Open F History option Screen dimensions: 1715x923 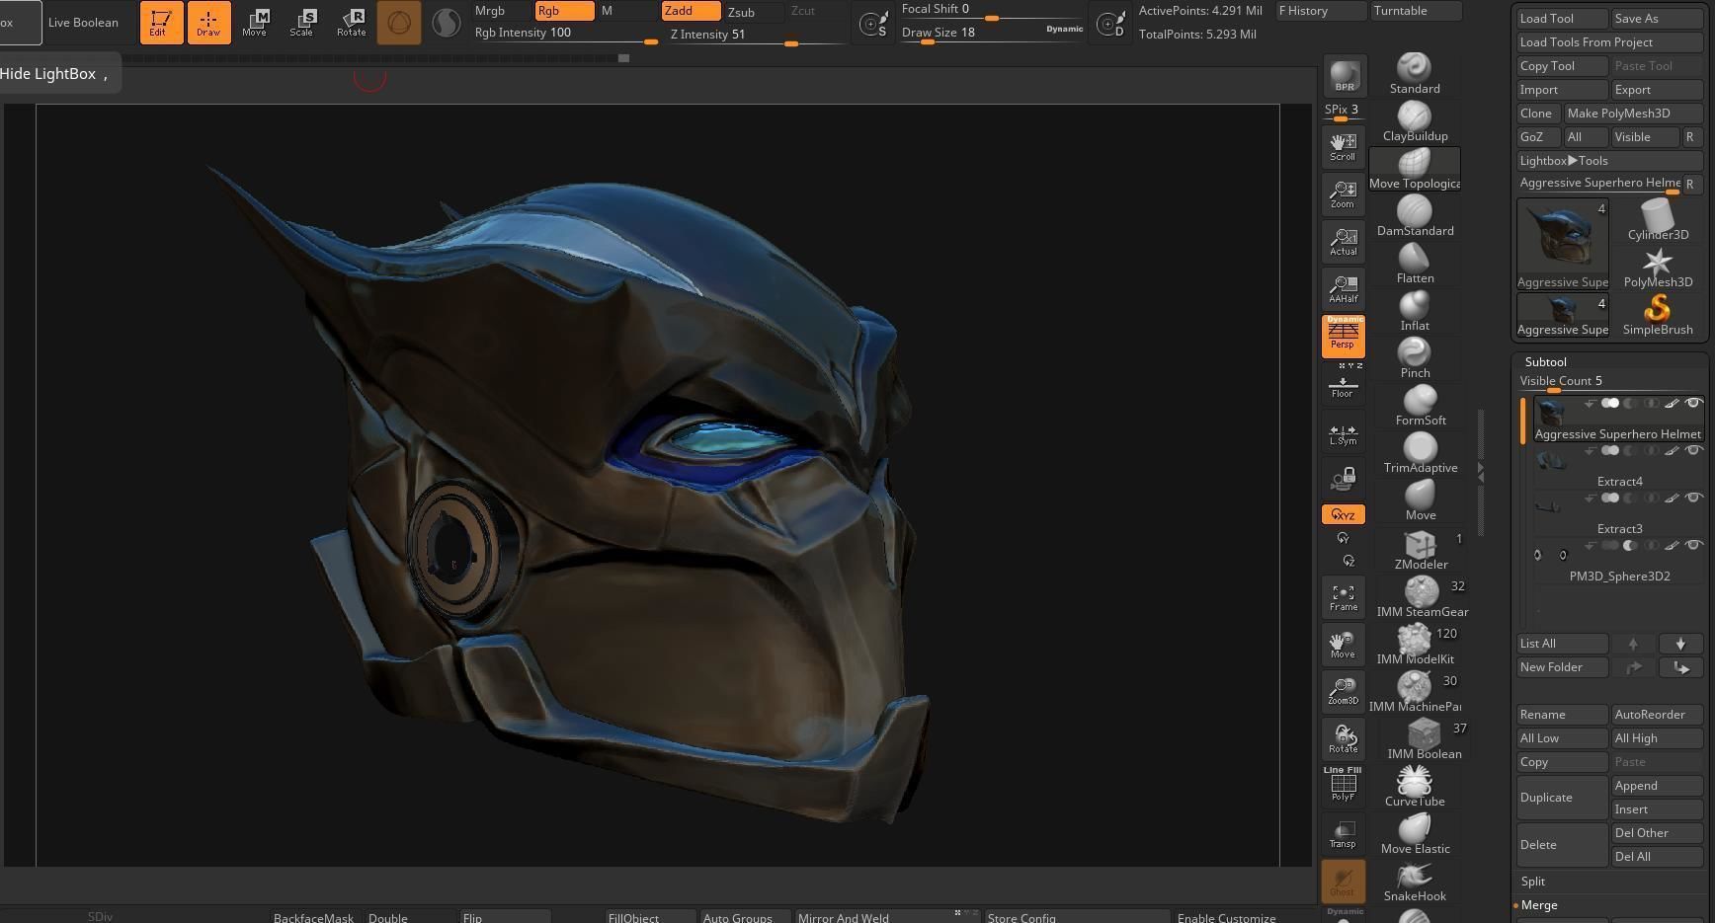[x=1321, y=11]
